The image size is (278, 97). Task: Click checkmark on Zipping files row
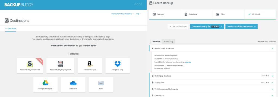[x=272, y=82]
